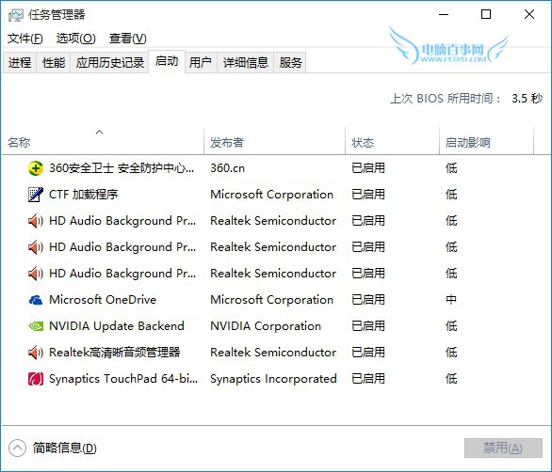552x472 pixels.
Task: Switch to the 性能 tab
Action: pos(54,63)
